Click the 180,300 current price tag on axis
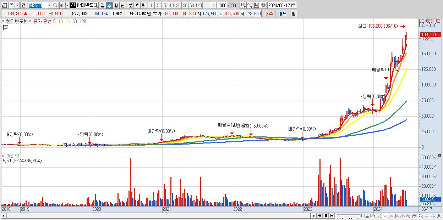443x220 pixels. coord(430,34)
